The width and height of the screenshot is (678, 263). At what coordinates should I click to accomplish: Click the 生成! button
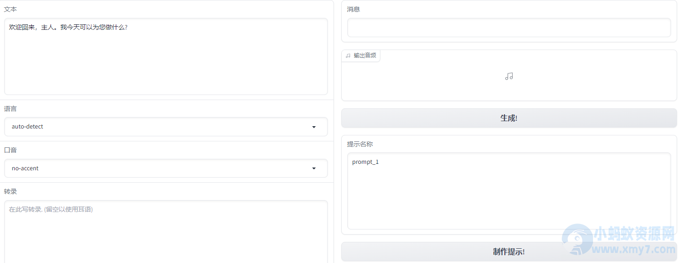tap(509, 118)
